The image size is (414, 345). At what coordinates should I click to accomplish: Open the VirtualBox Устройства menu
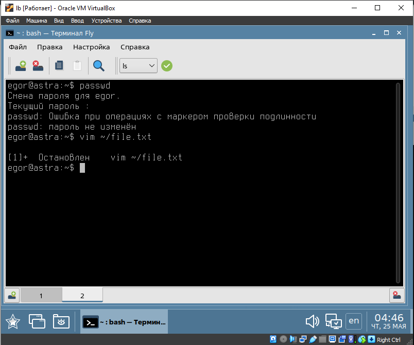click(107, 21)
